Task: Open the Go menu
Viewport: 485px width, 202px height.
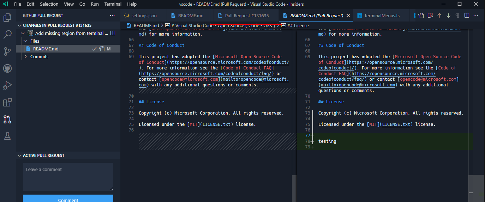Action: tap(82, 4)
